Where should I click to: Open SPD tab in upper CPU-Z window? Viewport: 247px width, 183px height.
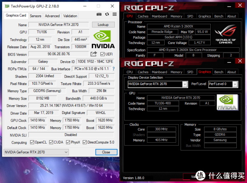click(x=190, y=16)
